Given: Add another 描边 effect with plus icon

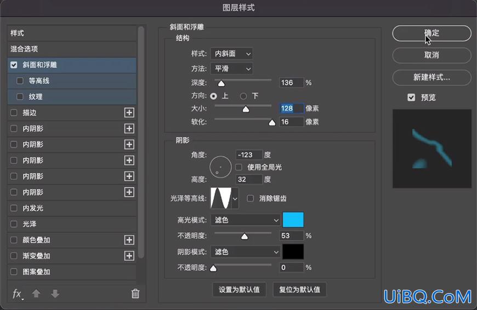Looking at the screenshot, I should pos(129,113).
